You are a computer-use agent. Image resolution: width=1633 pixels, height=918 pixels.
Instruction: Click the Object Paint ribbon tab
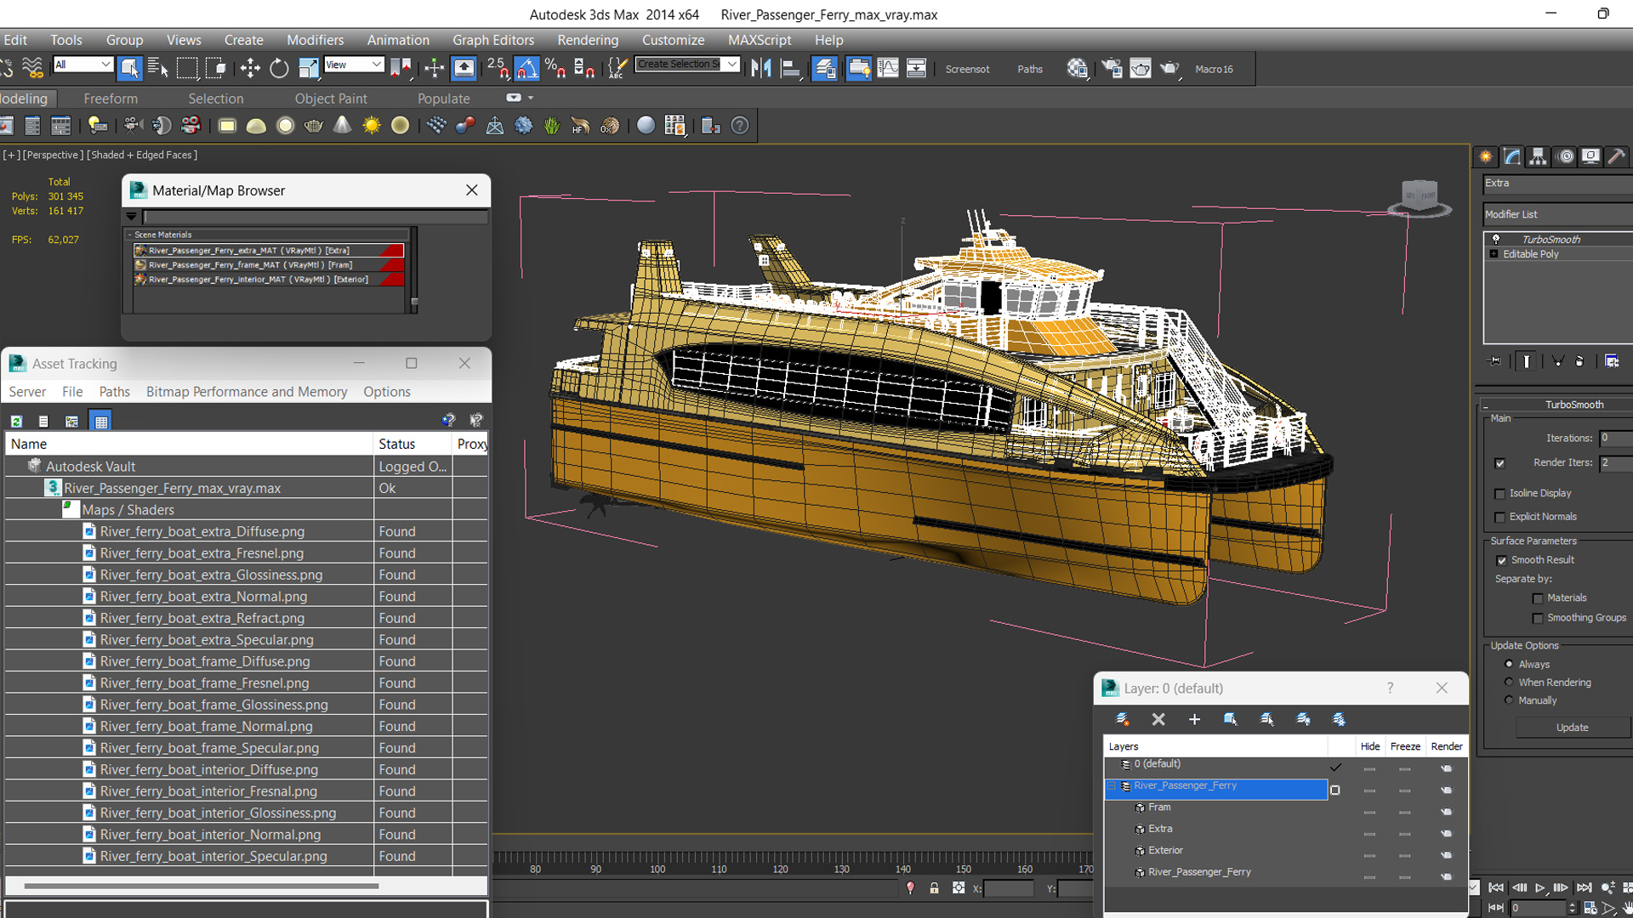pyautogui.click(x=331, y=99)
